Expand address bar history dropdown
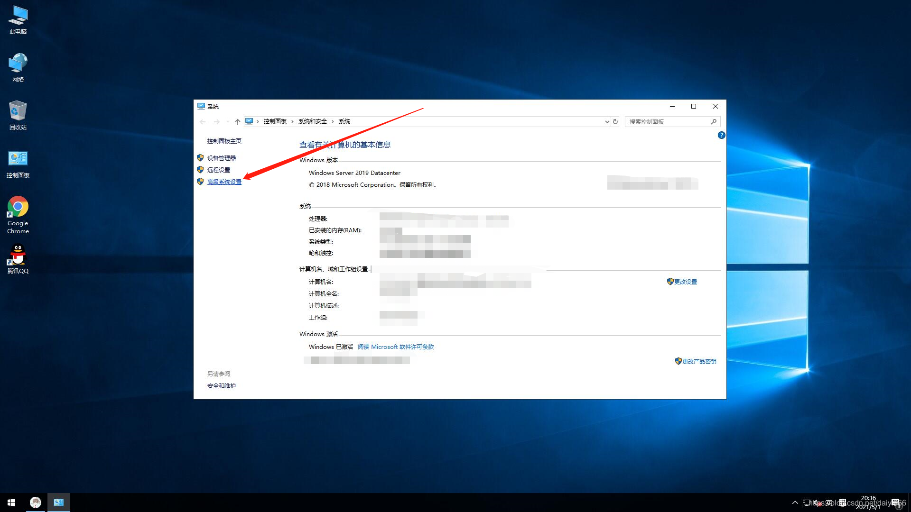Screen dimensions: 911x512 (607, 122)
